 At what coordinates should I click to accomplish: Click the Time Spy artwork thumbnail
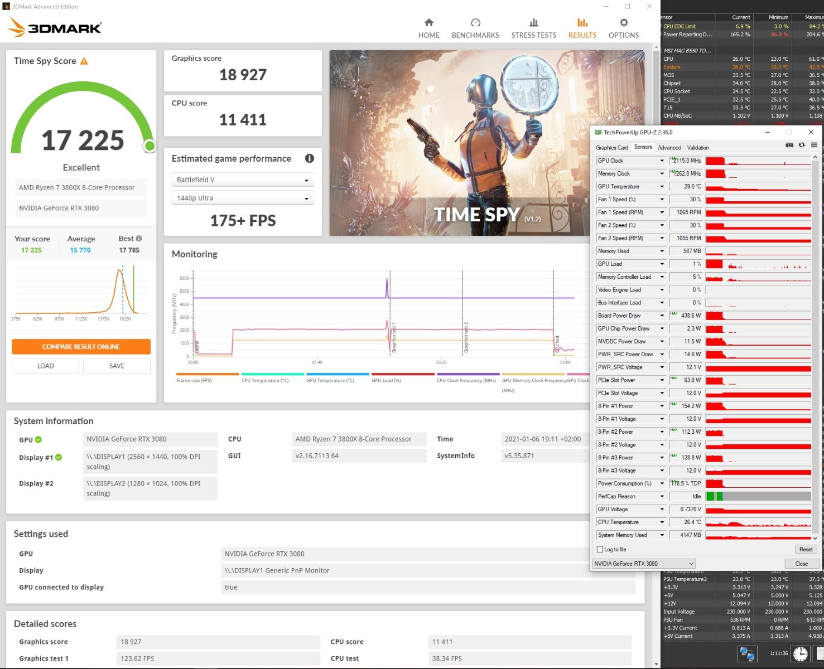tap(487, 143)
